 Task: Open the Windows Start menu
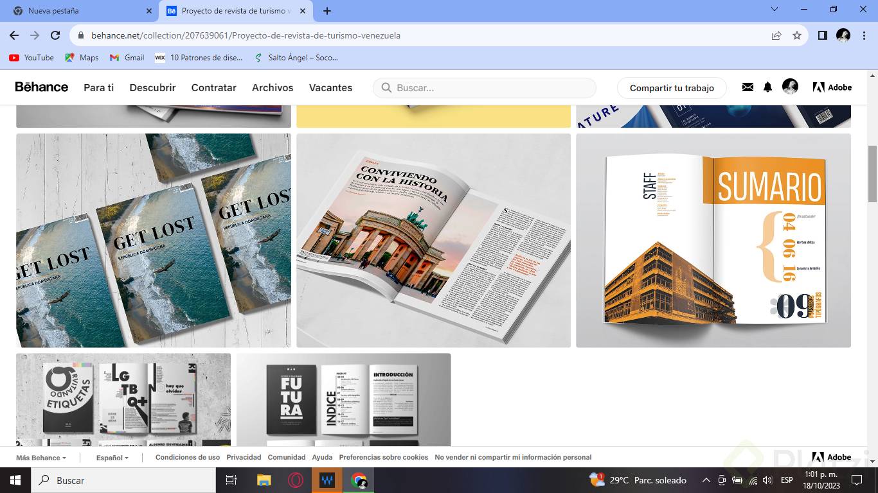pyautogui.click(x=15, y=480)
